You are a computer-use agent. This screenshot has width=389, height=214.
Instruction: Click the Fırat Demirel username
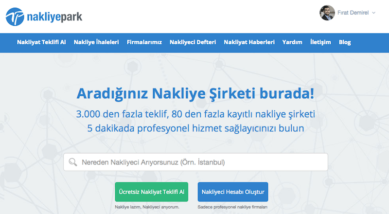coord(353,13)
